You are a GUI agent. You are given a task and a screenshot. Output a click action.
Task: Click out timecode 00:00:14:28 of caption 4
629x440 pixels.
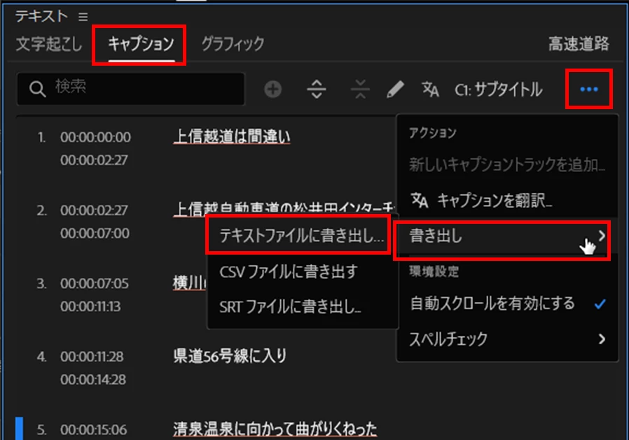click(93, 379)
